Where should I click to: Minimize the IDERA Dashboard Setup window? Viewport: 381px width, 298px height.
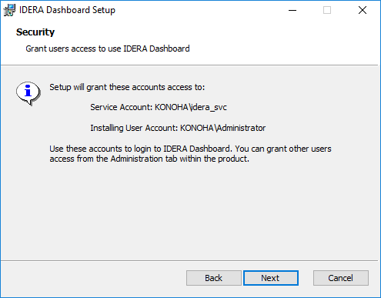[x=292, y=10]
